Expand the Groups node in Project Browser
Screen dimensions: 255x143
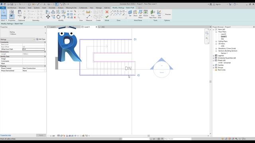pos(214,68)
